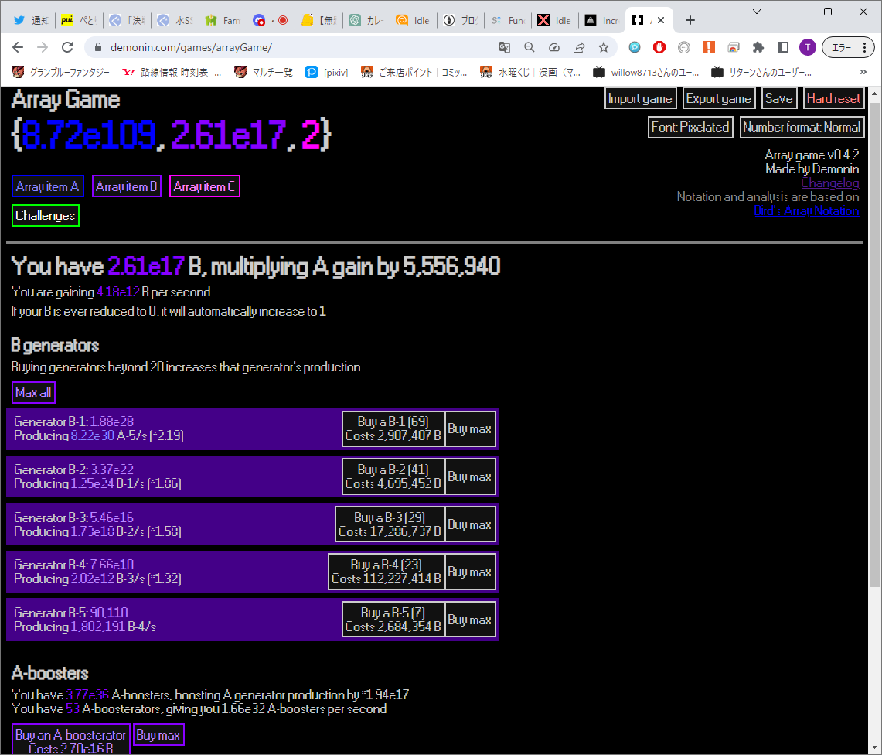This screenshot has height=755, width=882.
Task: Switch to Array item A tab
Action: pyautogui.click(x=47, y=186)
